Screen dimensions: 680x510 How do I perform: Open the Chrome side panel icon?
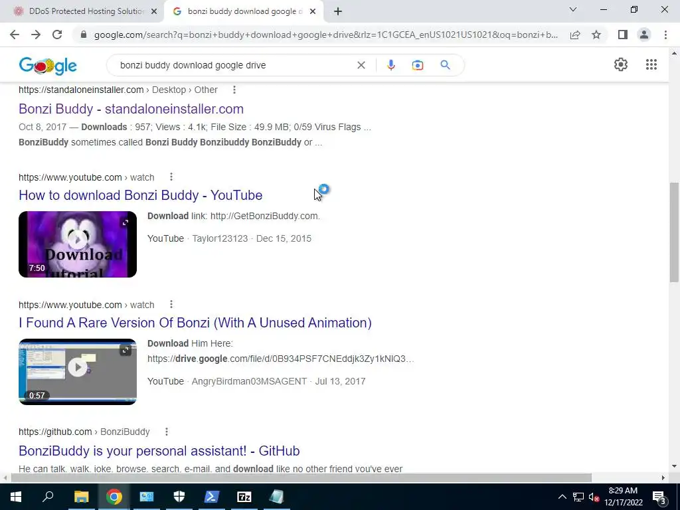(x=623, y=35)
